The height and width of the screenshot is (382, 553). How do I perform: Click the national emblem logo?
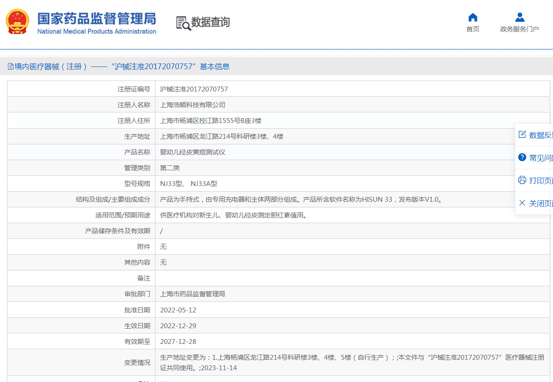pyautogui.click(x=18, y=22)
